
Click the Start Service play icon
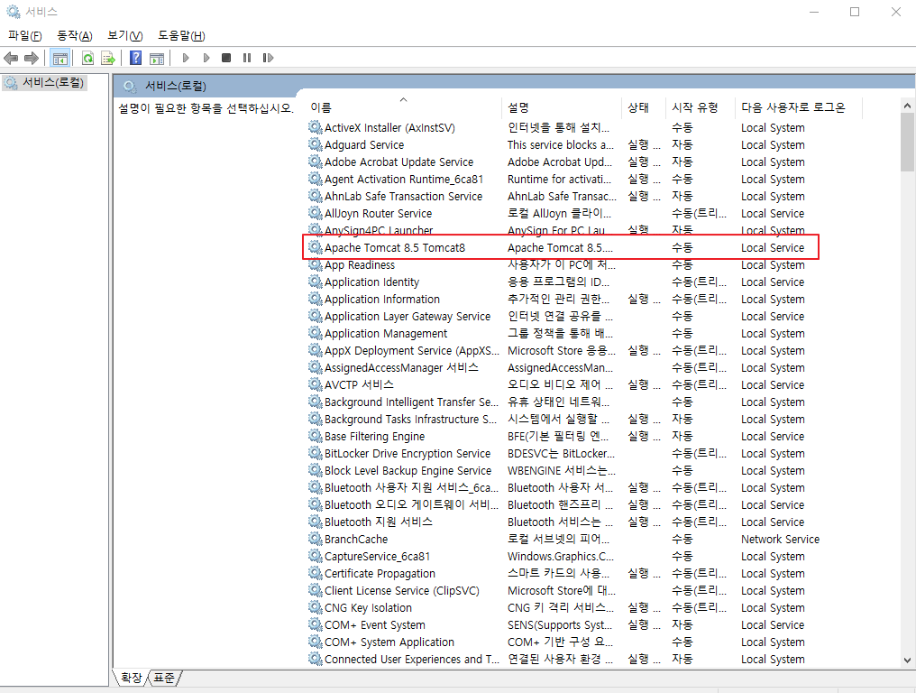coord(186,58)
